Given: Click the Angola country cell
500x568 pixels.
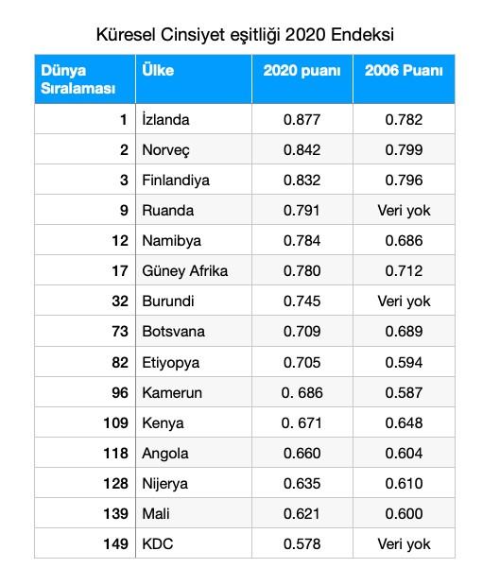Looking at the screenshot, I should point(194,453).
